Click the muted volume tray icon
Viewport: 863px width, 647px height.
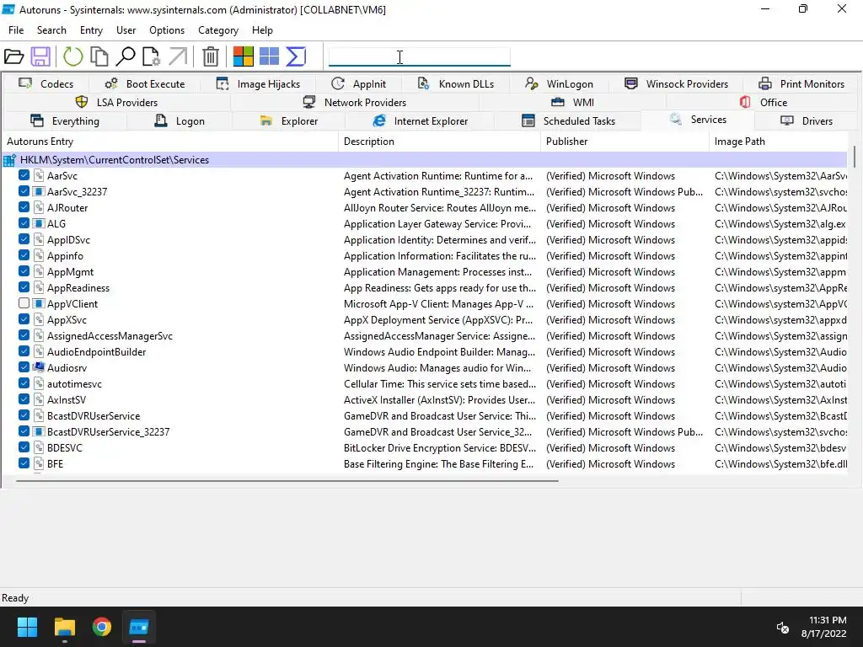(782, 627)
